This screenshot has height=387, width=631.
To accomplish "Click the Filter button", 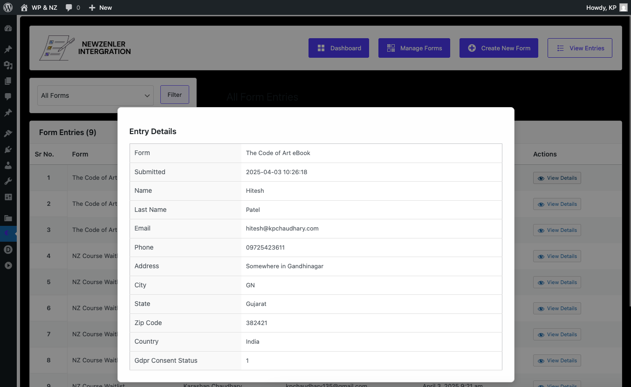I will pyautogui.click(x=175, y=95).
